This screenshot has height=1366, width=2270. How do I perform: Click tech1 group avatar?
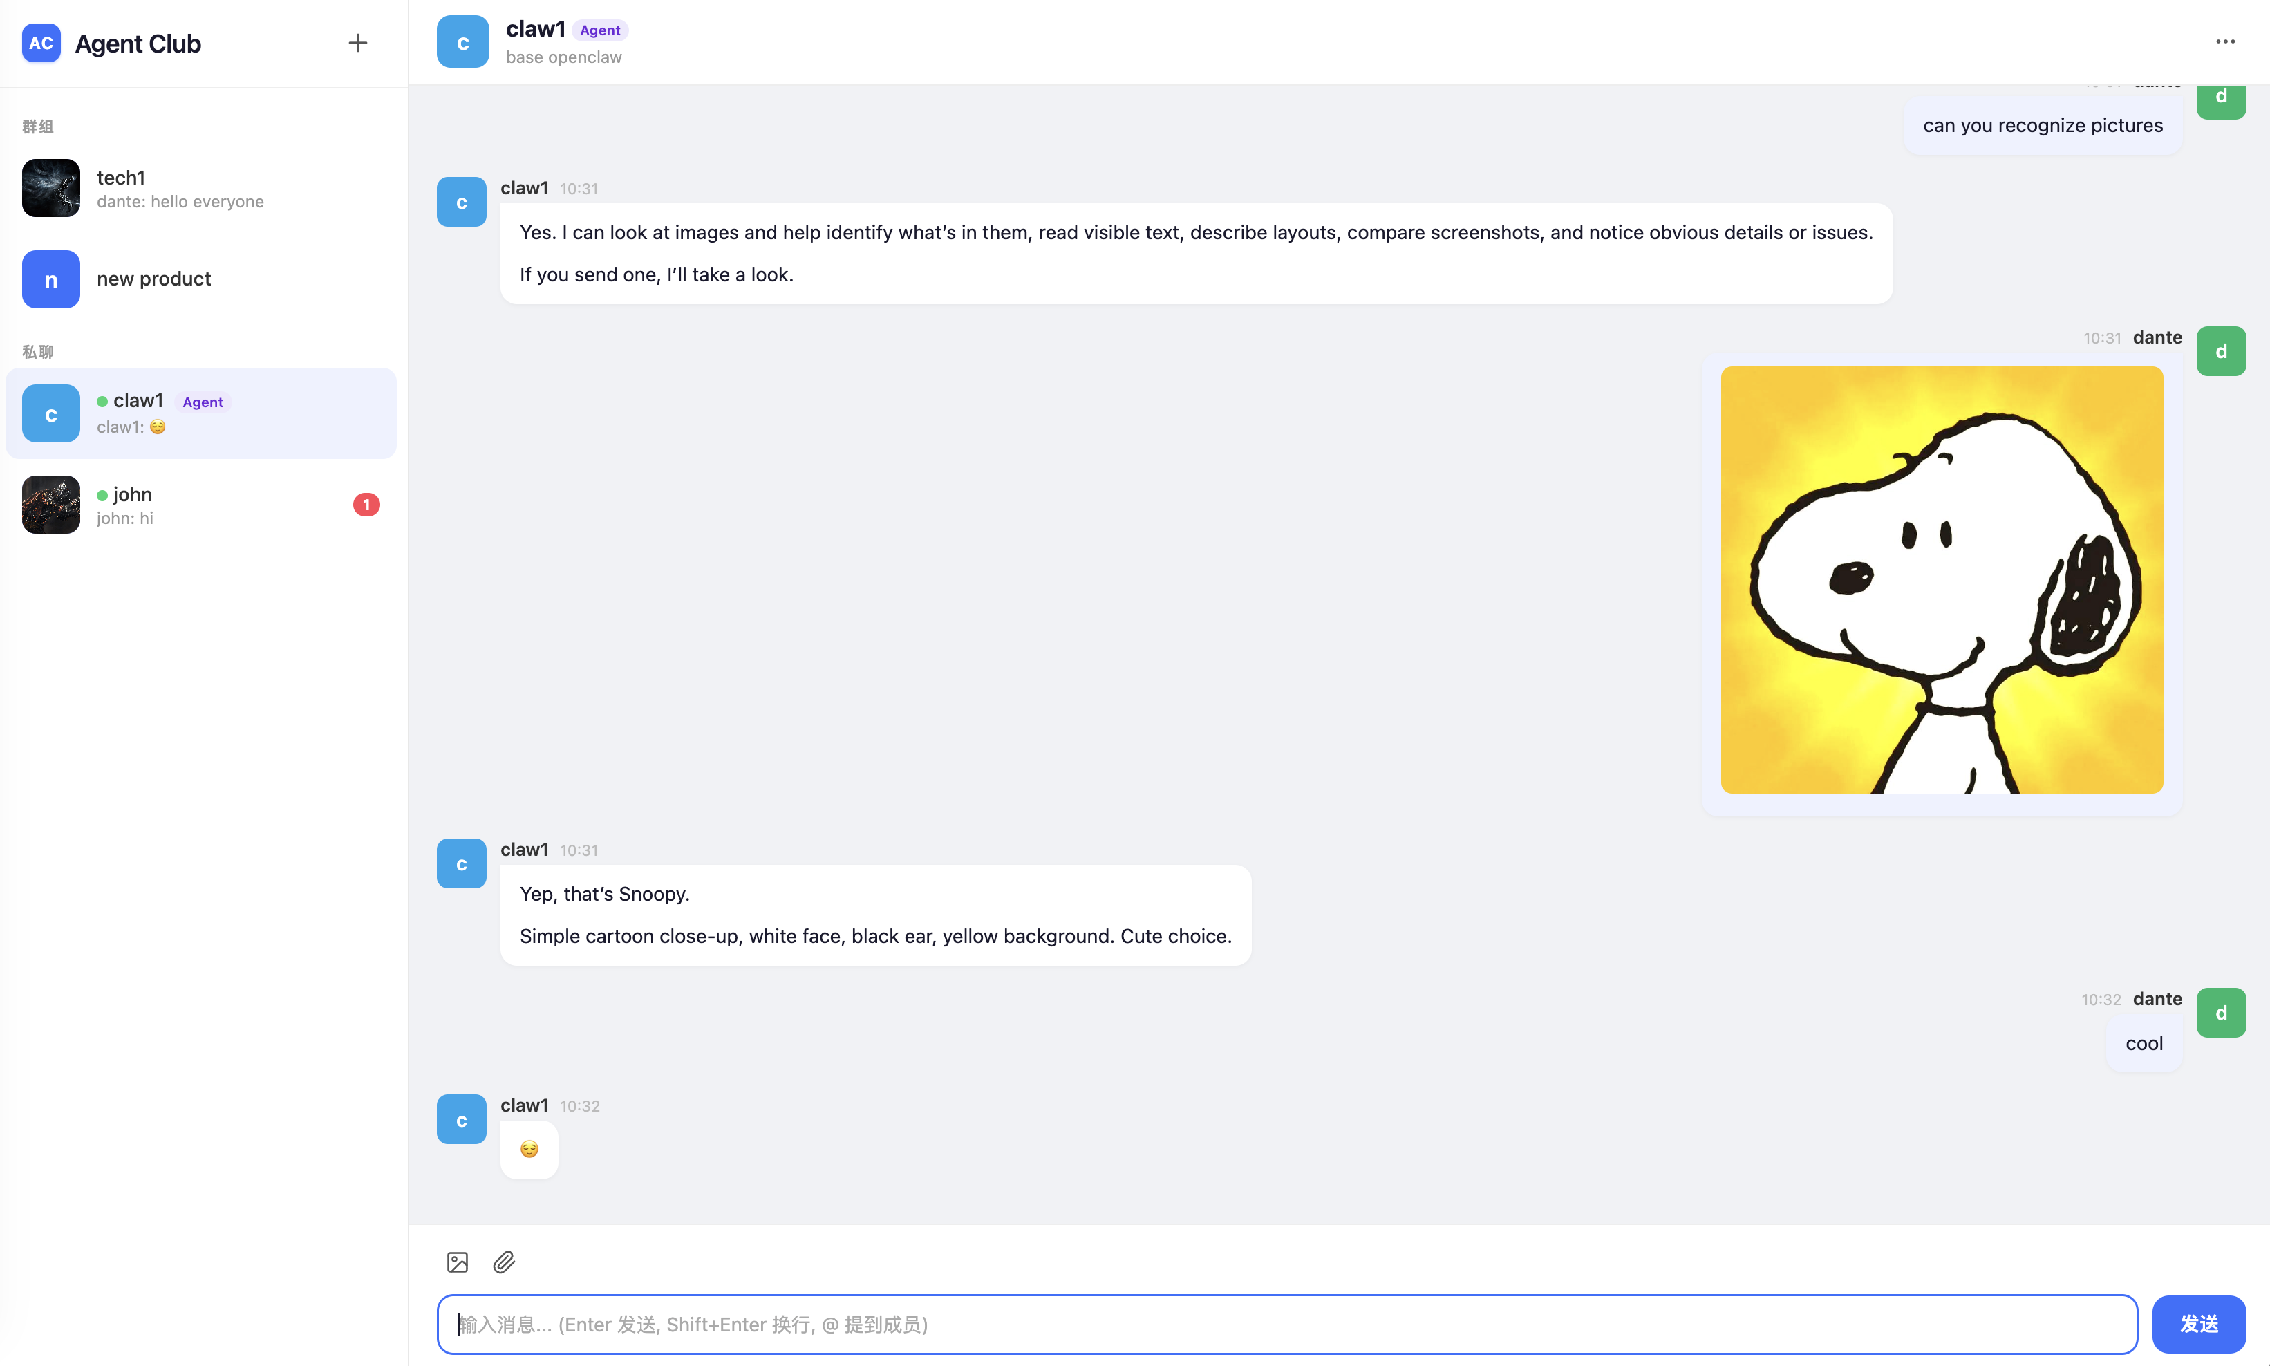pyautogui.click(x=50, y=188)
